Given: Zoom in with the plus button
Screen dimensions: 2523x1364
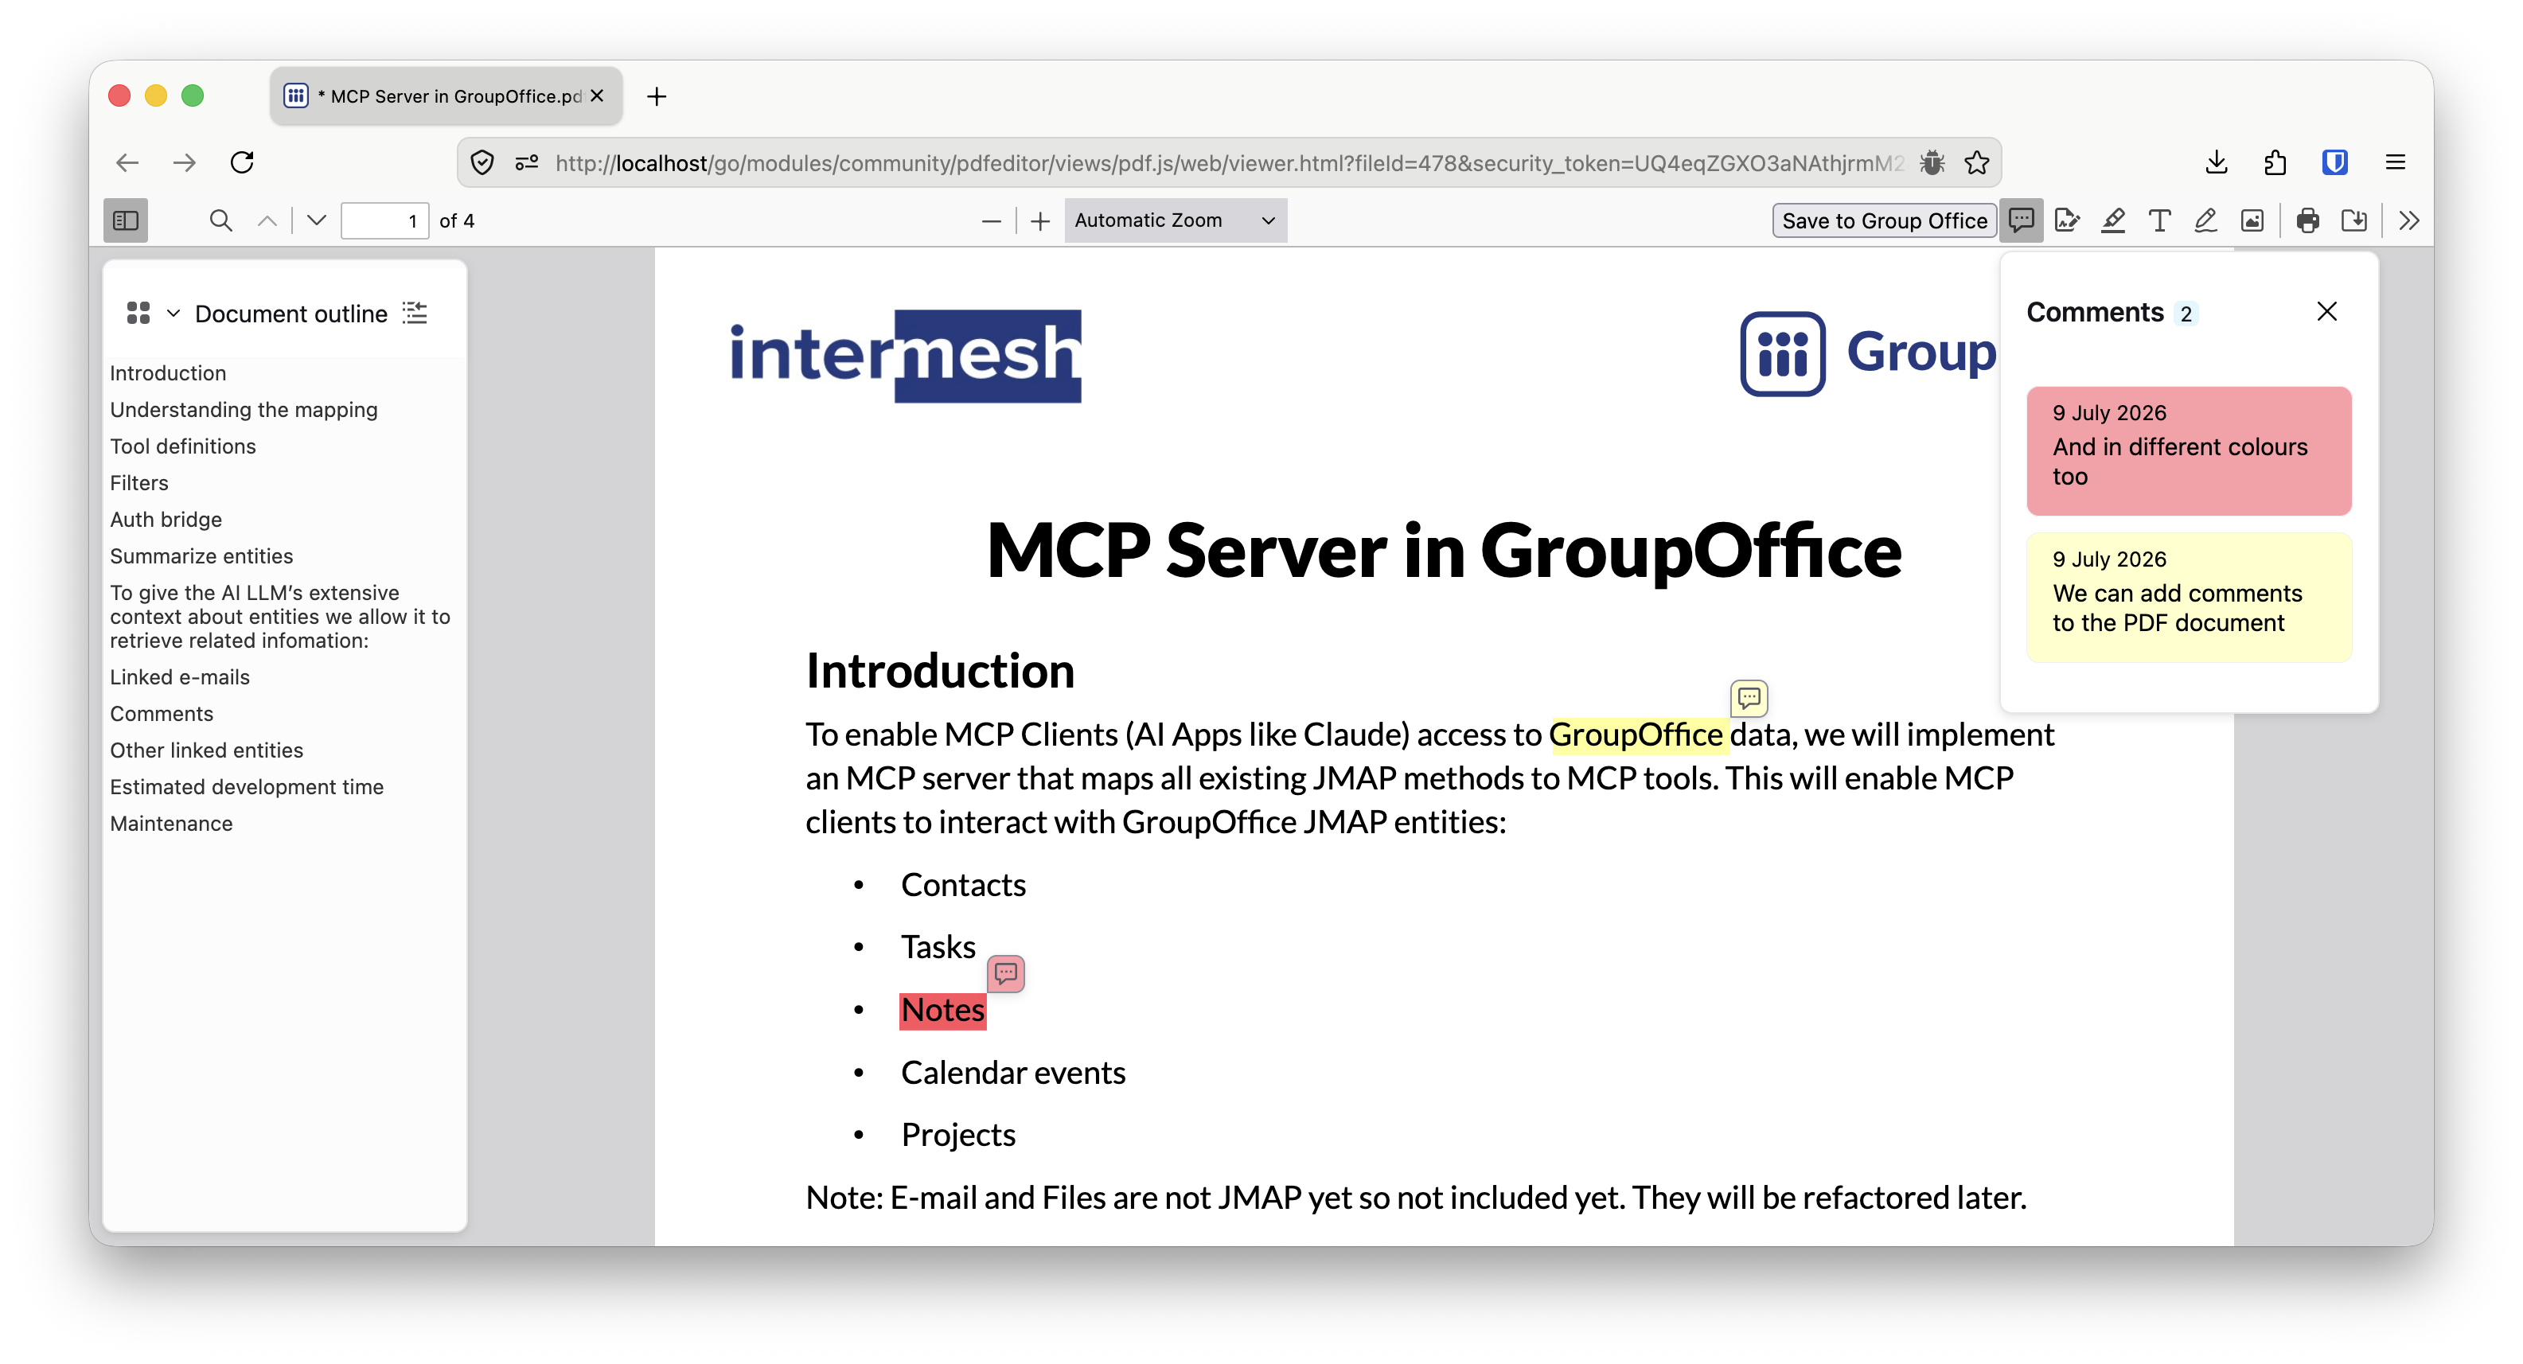Looking at the screenshot, I should [1040, 221].
